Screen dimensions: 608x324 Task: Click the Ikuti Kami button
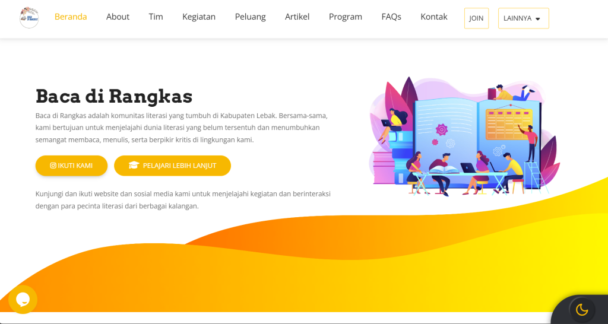(x=71, y=166)
